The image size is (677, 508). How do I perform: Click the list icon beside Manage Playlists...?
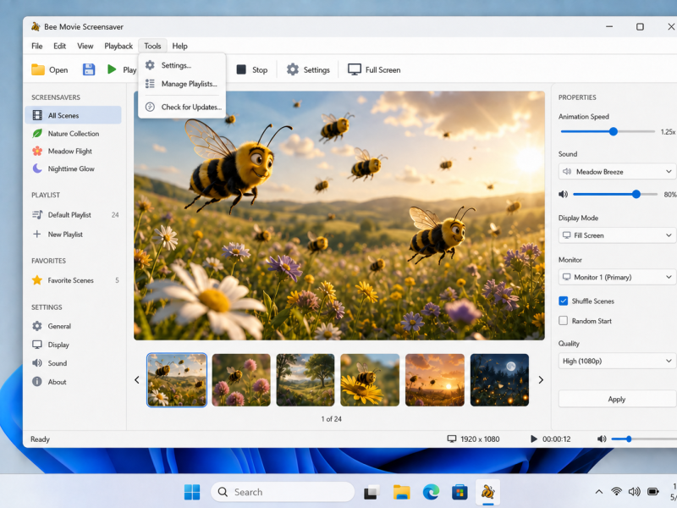tap(150, 84)
